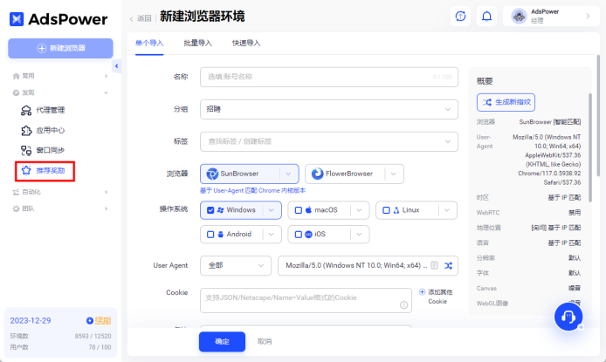Screen dimensions: 606x362
Task: Open 代理管理 in the sidebar
Action: pos(51,111)
